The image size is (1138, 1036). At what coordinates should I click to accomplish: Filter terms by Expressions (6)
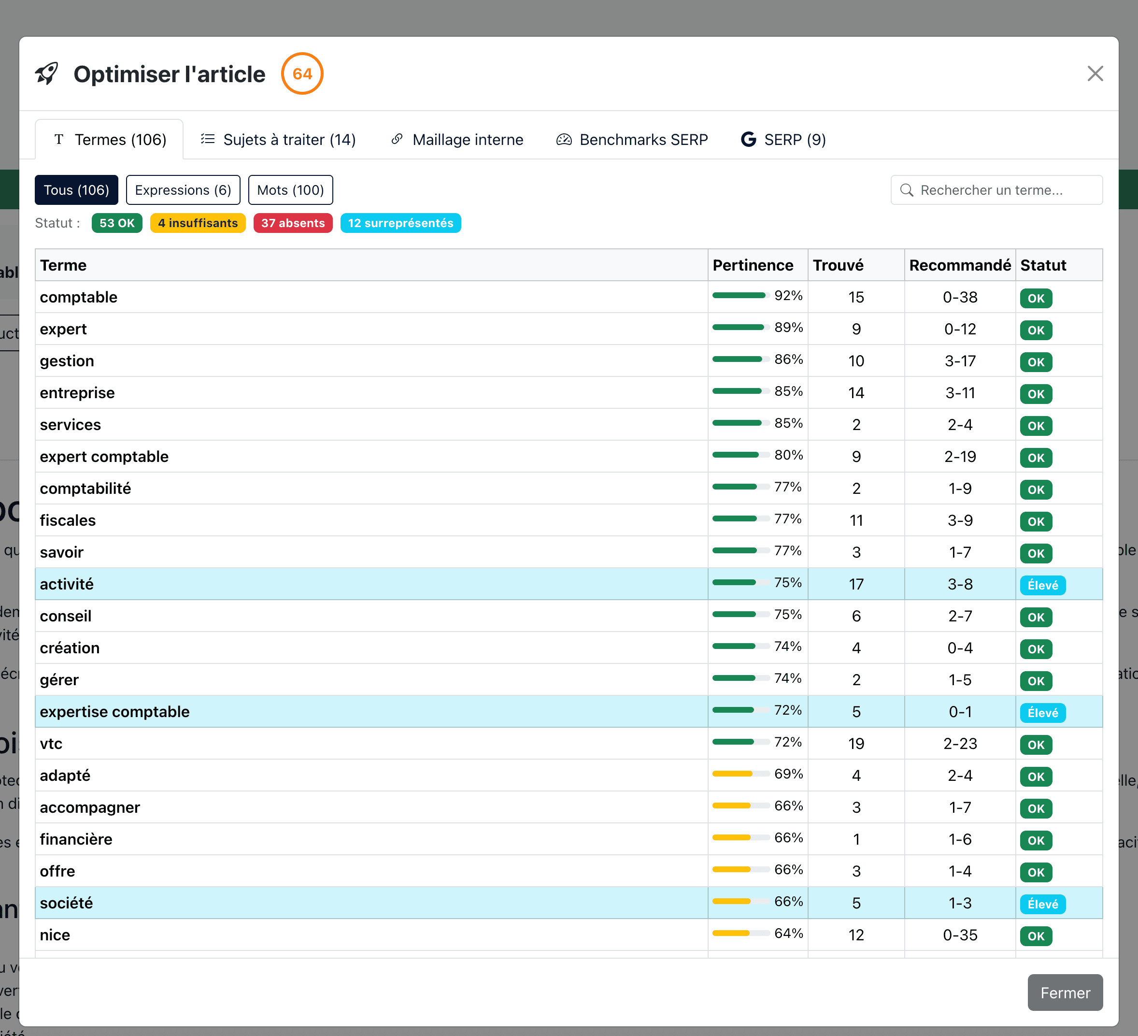183,190
